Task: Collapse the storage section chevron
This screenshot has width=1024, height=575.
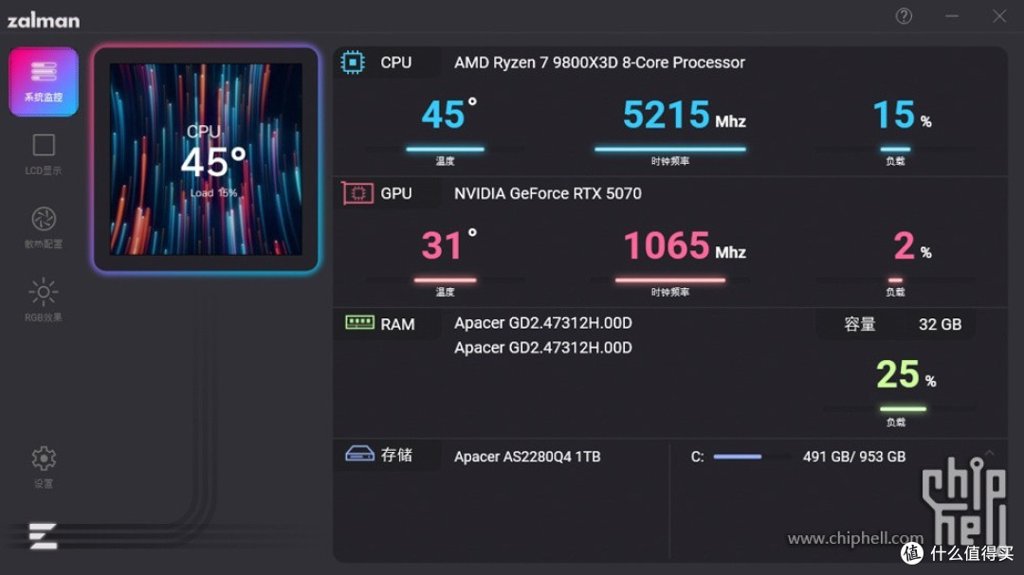Action: tap(989, 453)
